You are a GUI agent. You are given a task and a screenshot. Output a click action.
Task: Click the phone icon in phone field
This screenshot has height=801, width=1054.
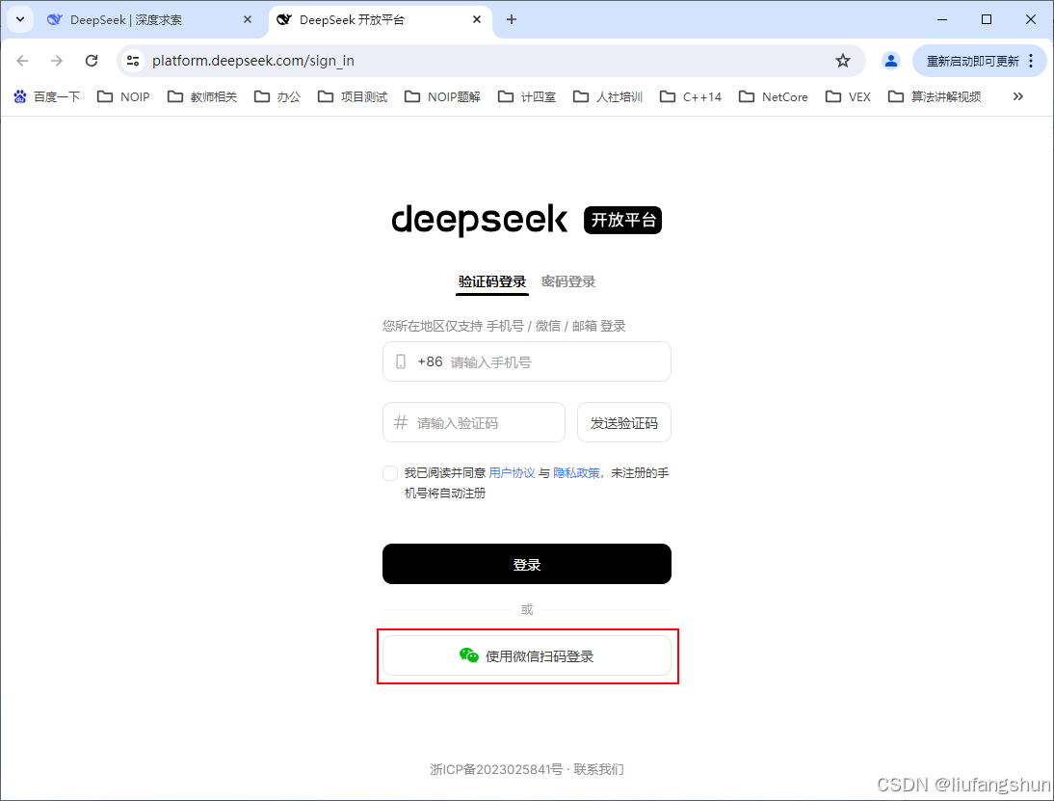[x=401, y=361]
